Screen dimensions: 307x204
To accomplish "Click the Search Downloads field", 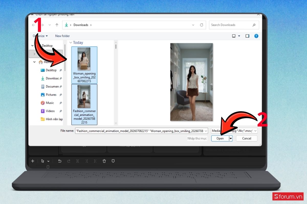I will point(234,25).
